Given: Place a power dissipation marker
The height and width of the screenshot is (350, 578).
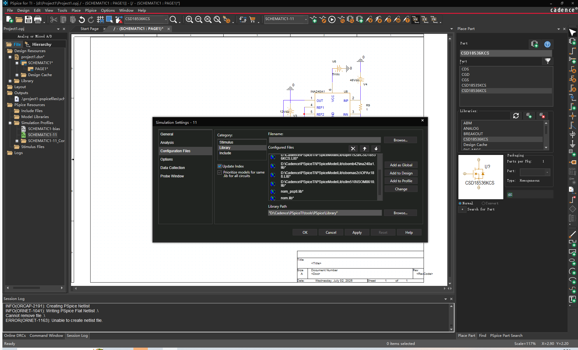Looking at the screenshot, I should click(x=397, y=19).
